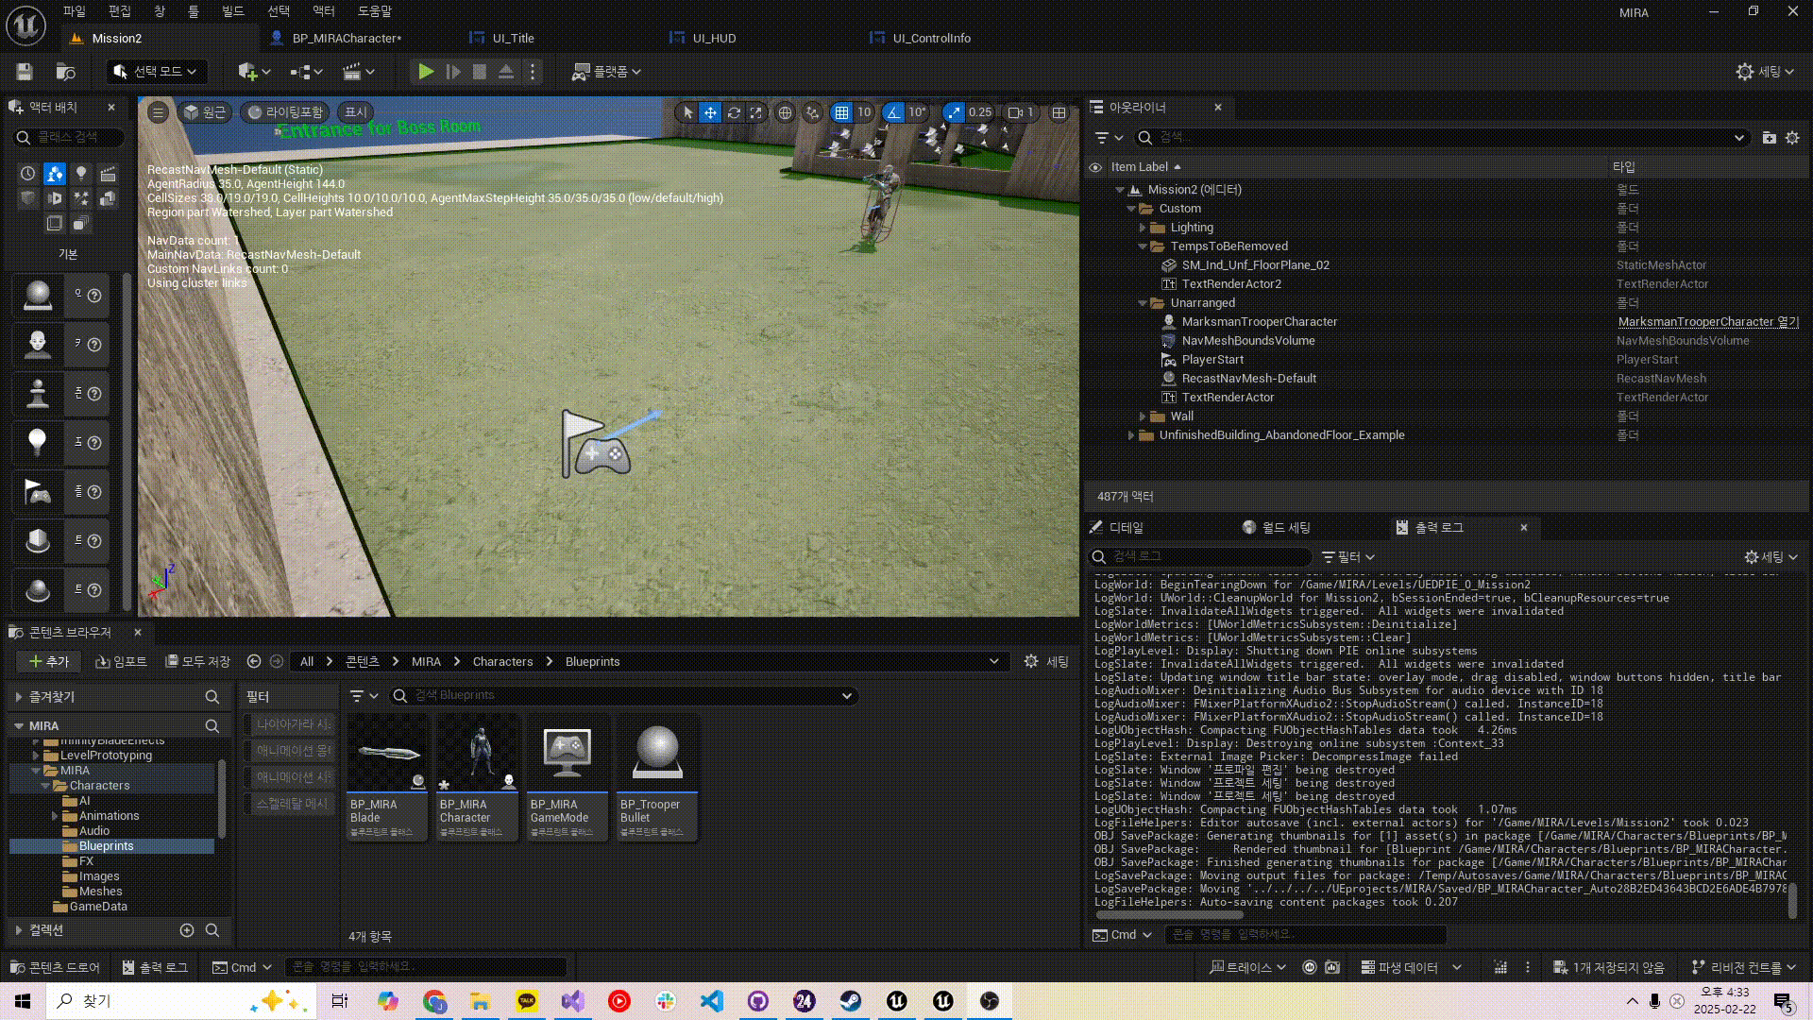This screenshot has height=1020, width=1813.
Task: Activate the Select objects arrow tool
Action: point(687,112)
